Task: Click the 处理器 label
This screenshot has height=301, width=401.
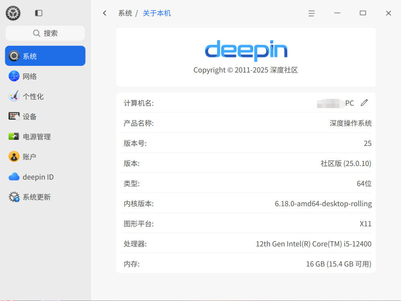Action: pos(135,244)
